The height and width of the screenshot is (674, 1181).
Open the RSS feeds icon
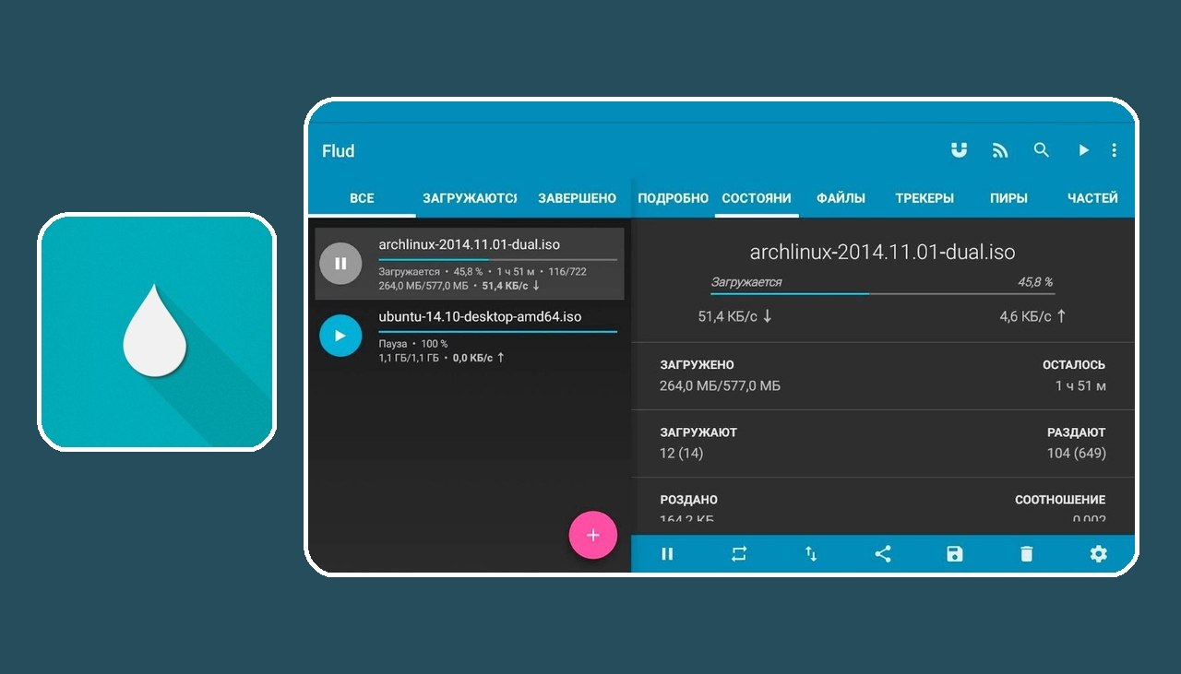pyautogui.click(x=1000, y=150)
